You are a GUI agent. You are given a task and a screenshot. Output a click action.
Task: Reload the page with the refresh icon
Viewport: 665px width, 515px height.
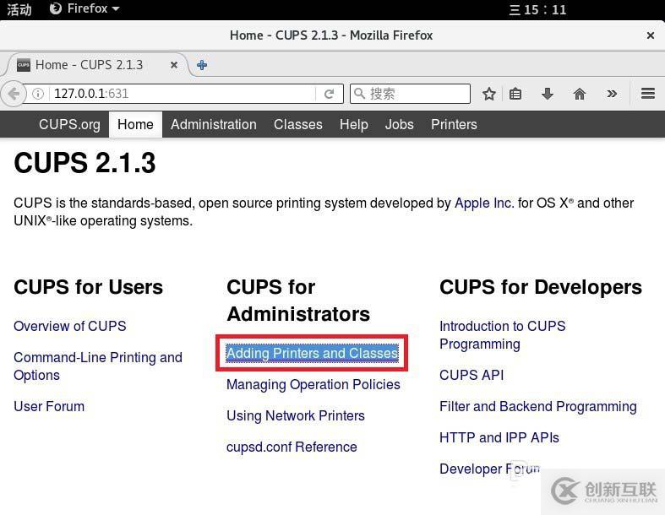tap(329, 94)
